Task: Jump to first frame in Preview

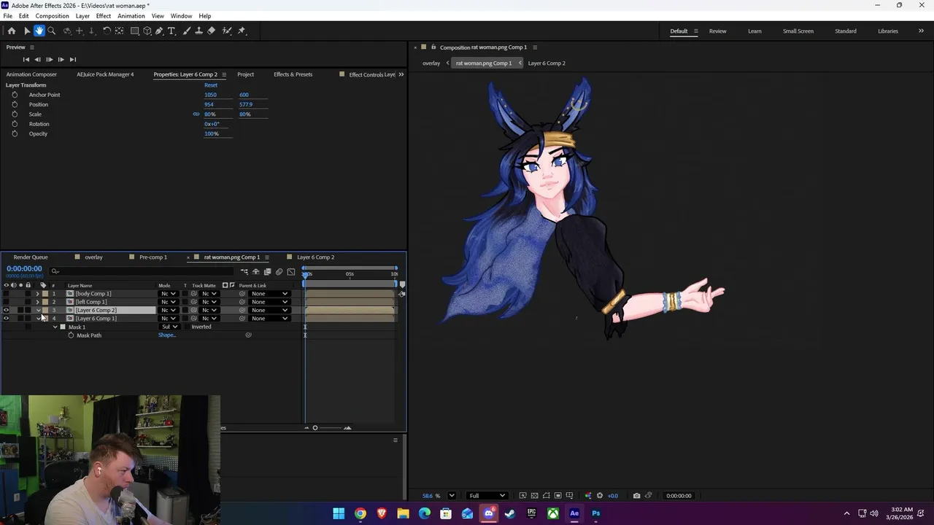Action: [26, 59]
